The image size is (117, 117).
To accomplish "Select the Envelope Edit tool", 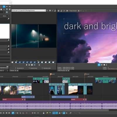I will click(x=17, y=113).
